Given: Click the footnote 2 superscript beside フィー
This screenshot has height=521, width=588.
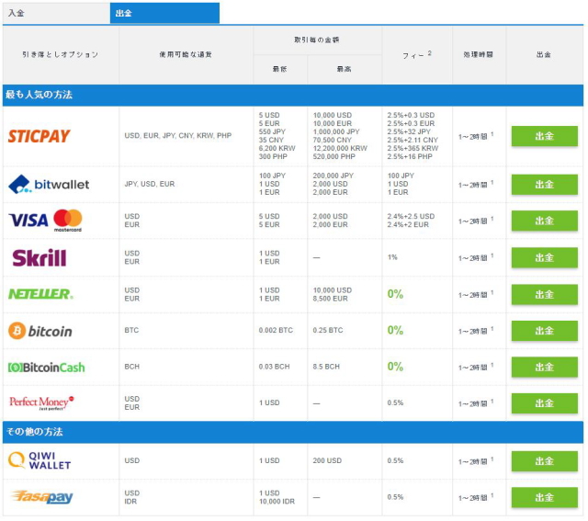Looking at the screenshot, I should tap(430, 53).
